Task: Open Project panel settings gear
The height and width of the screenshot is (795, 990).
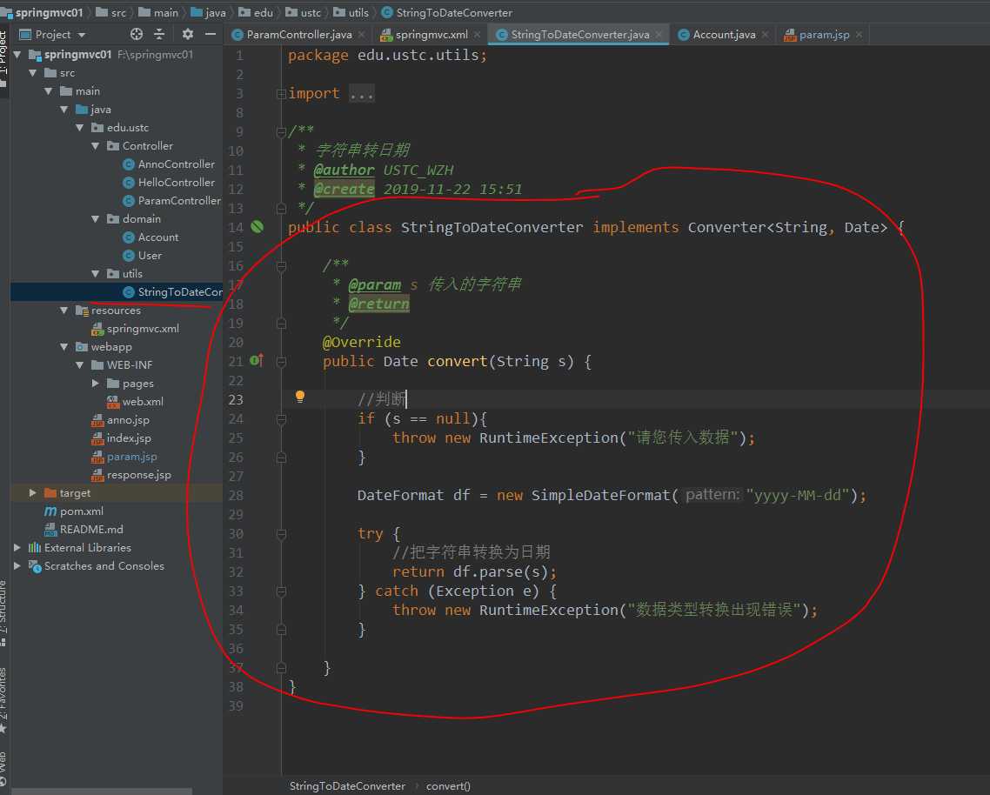Action: [x=188, y=34]
